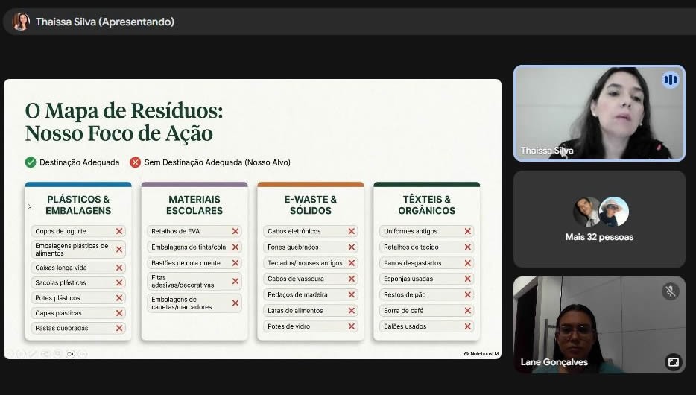Click the orange bar atop E-Waste & Sólidos
696x395 pixels.
click(x=311, y=184)
